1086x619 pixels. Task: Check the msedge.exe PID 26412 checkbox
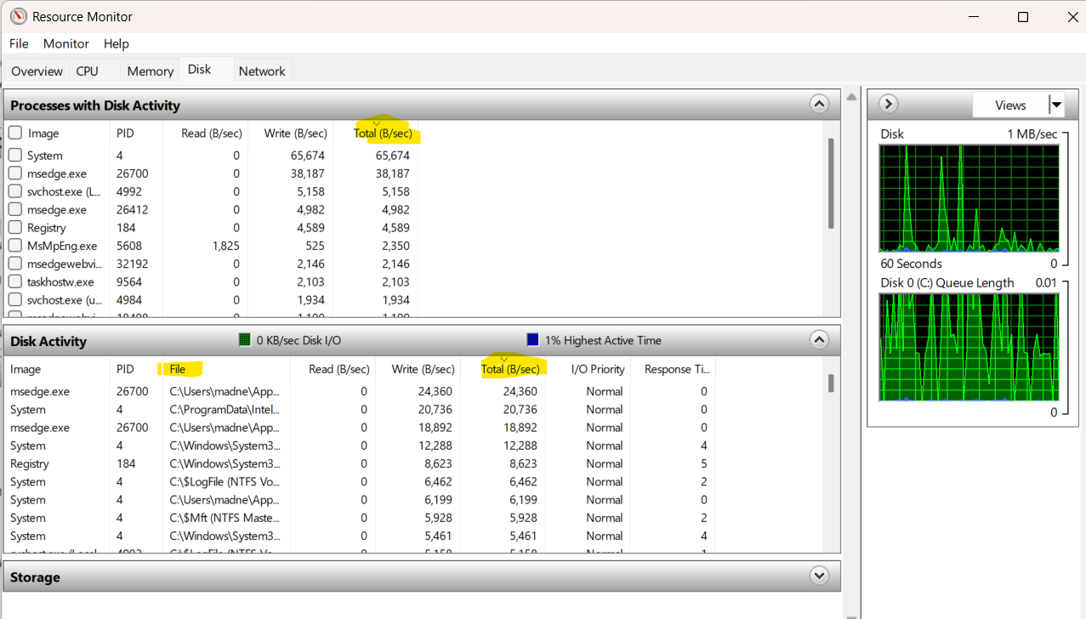click(x=15, y=209)
